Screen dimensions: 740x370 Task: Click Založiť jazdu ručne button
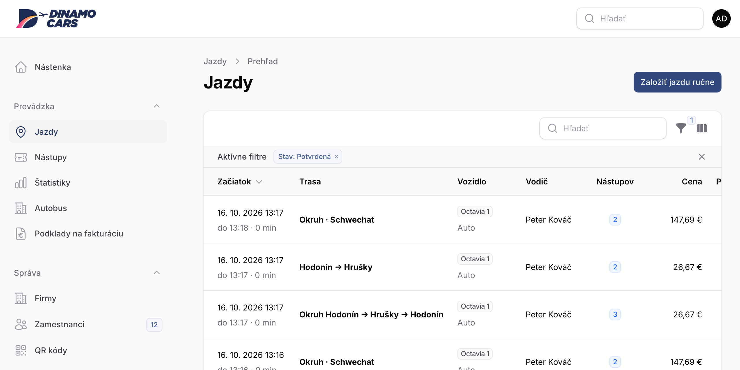677,82
